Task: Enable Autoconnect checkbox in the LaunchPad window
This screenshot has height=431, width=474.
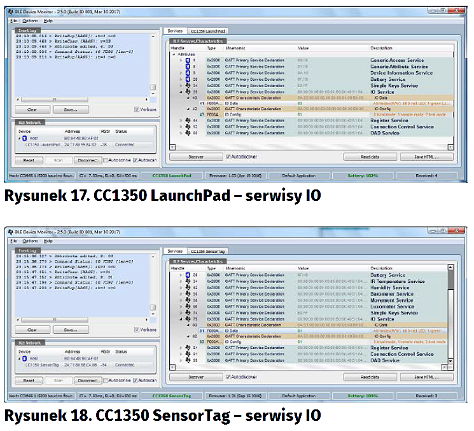Action: [106, 160]
